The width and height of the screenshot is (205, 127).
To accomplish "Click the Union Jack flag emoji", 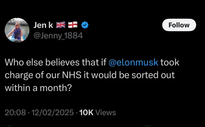I will [61, 25].
